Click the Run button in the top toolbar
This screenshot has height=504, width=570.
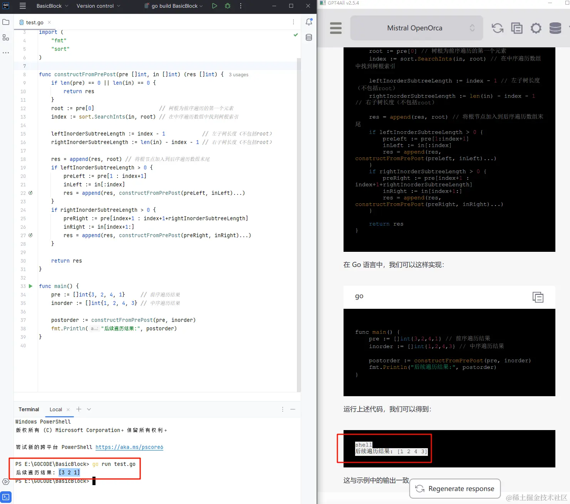coord(215,6)
